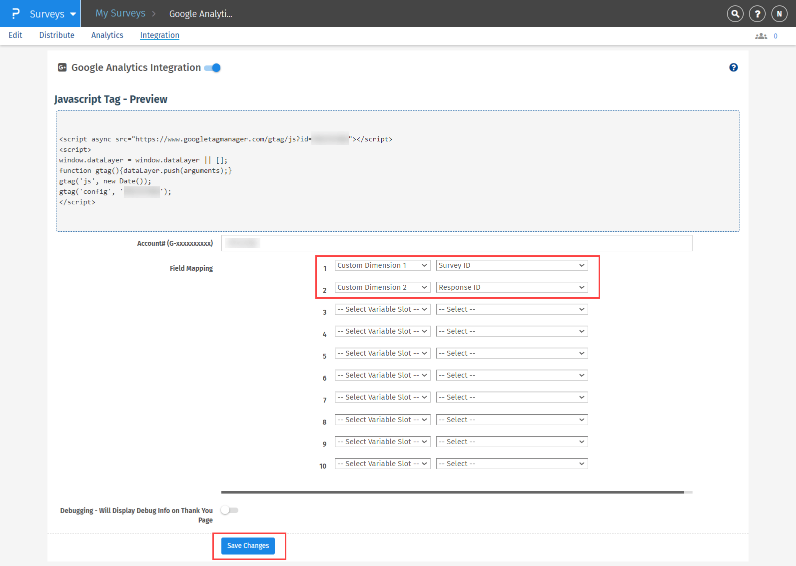Expand the Surveys product dropdown arrow

pos(73,14)
